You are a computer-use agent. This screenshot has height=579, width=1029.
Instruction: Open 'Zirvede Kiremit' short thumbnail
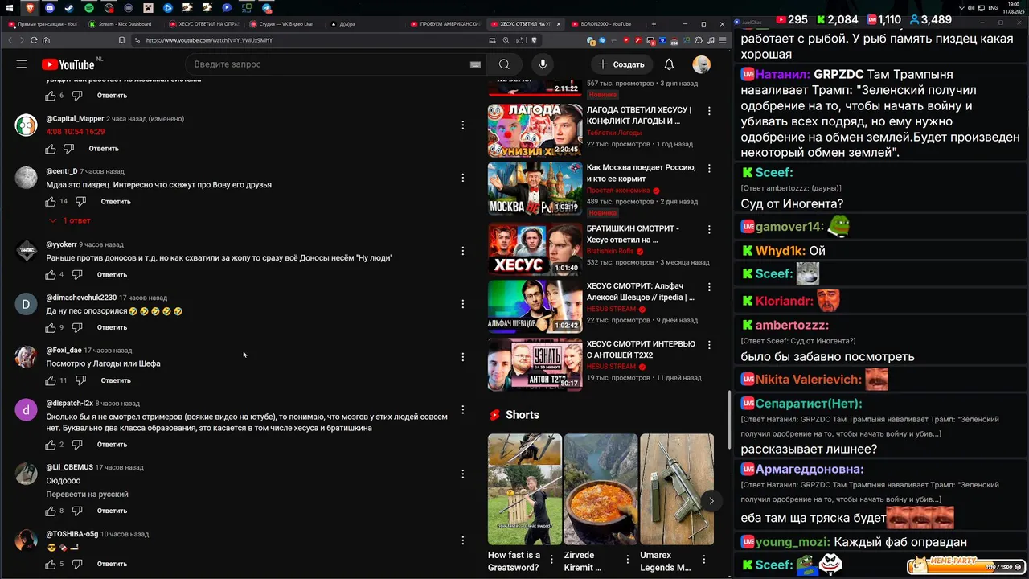pyautogui.click(x=601, y=489)
